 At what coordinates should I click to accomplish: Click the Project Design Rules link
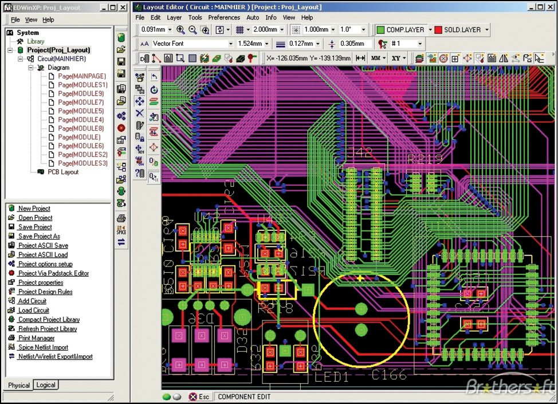(45, 292)
